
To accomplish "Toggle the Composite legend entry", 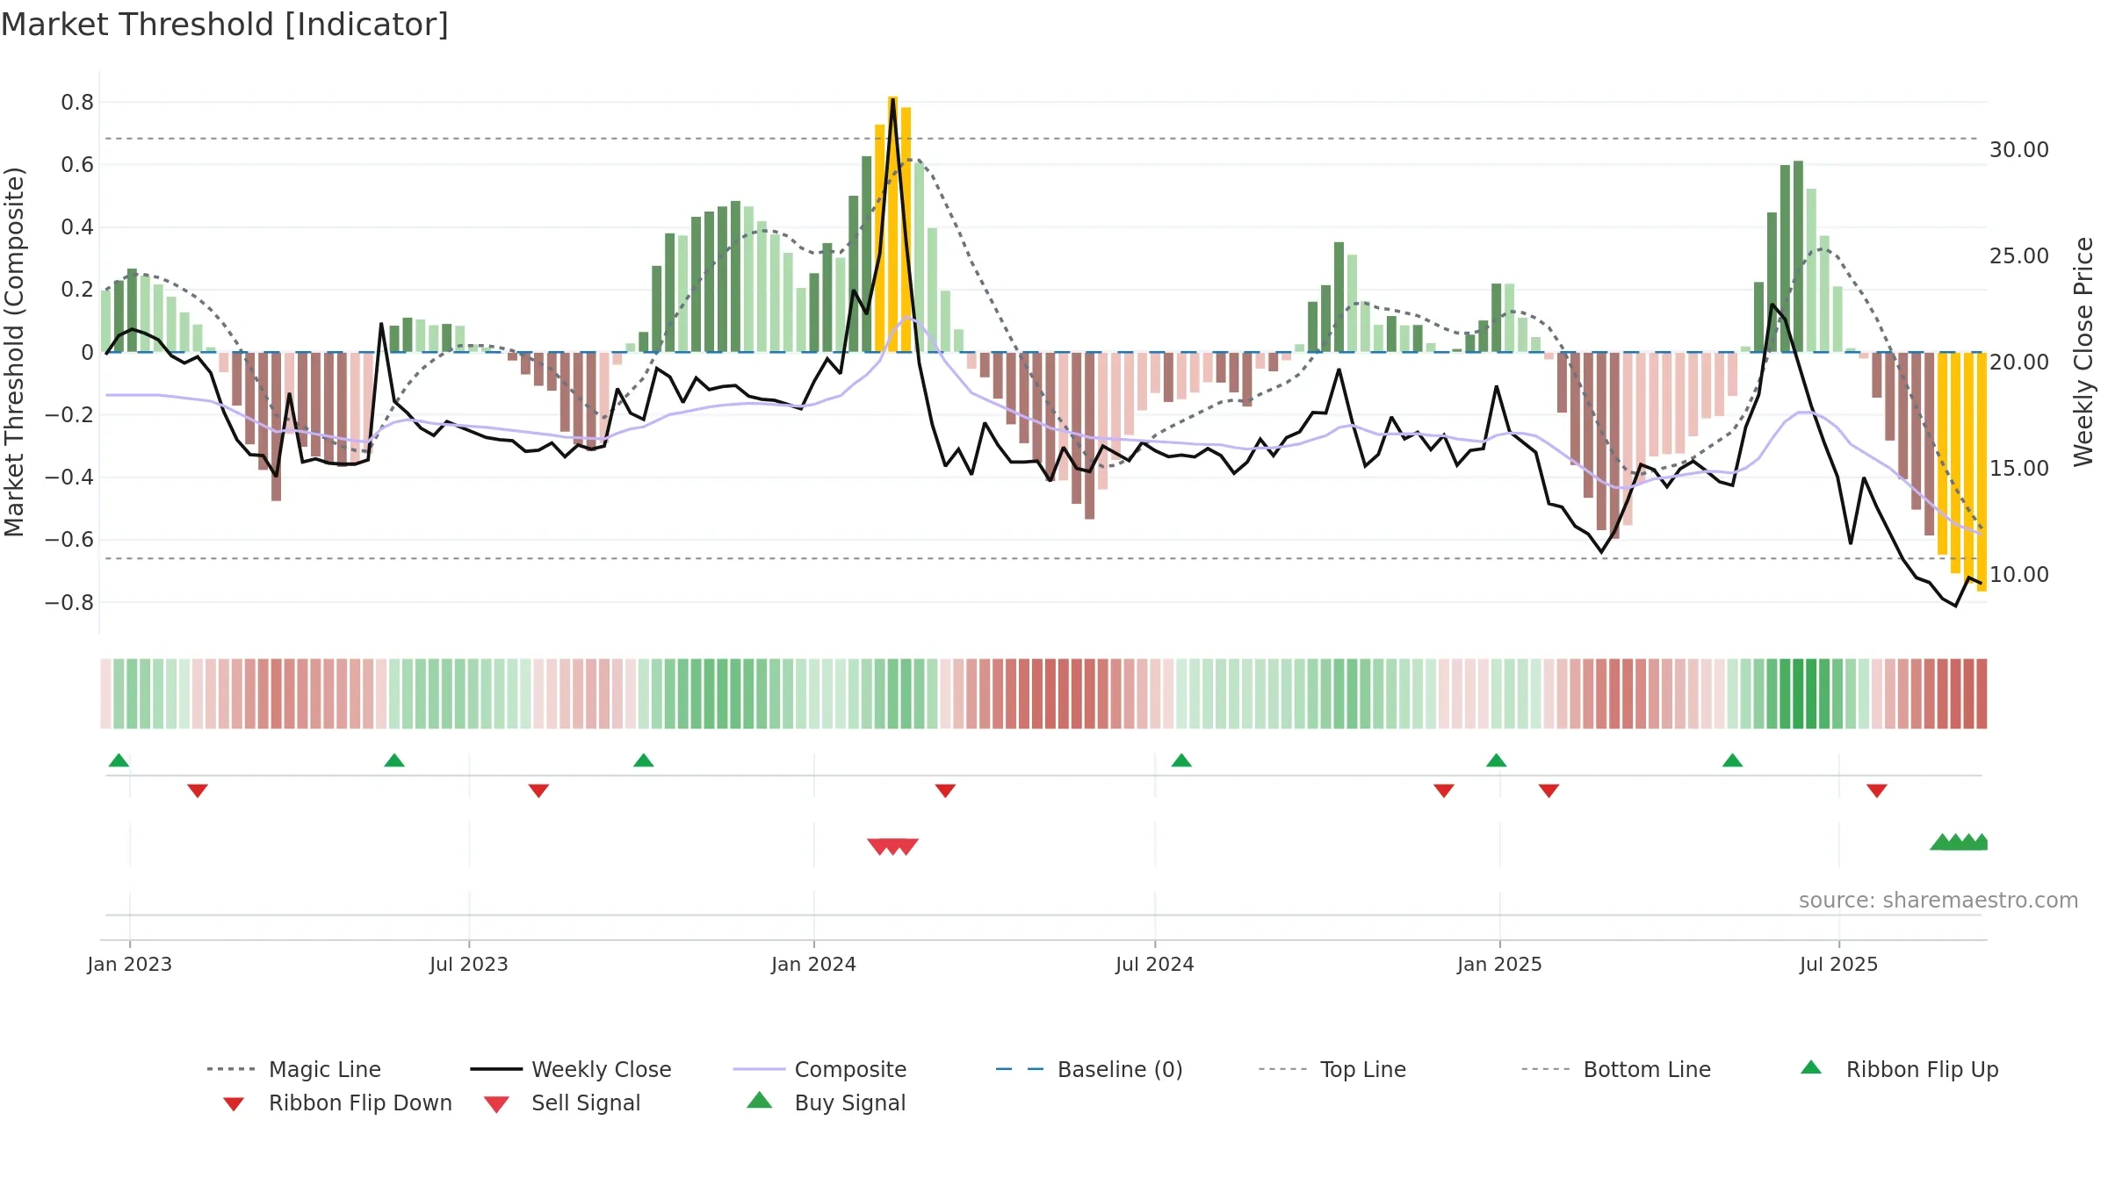I will [819, 1069].
